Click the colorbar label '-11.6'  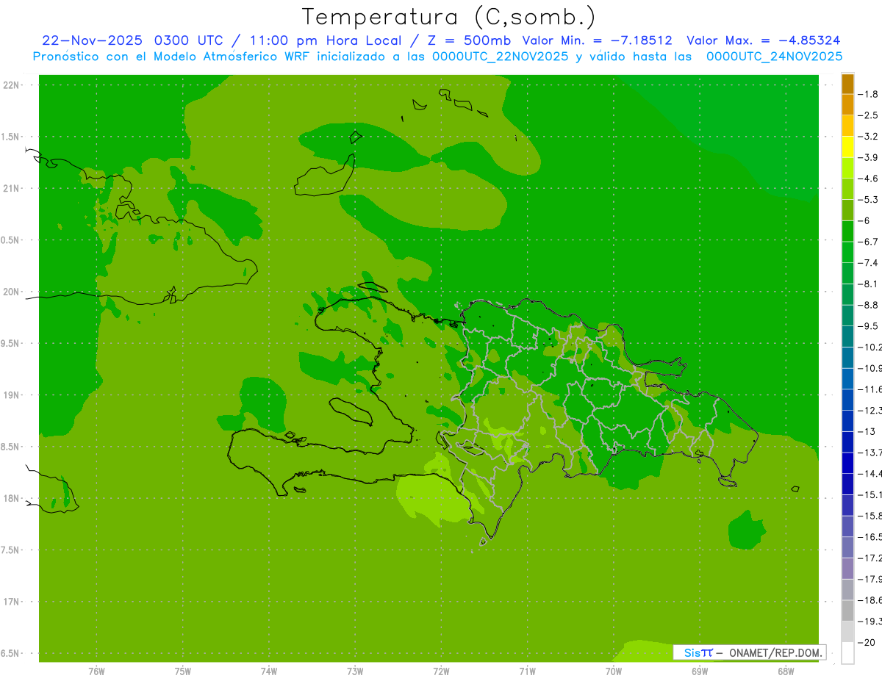[x=870, y=389]
